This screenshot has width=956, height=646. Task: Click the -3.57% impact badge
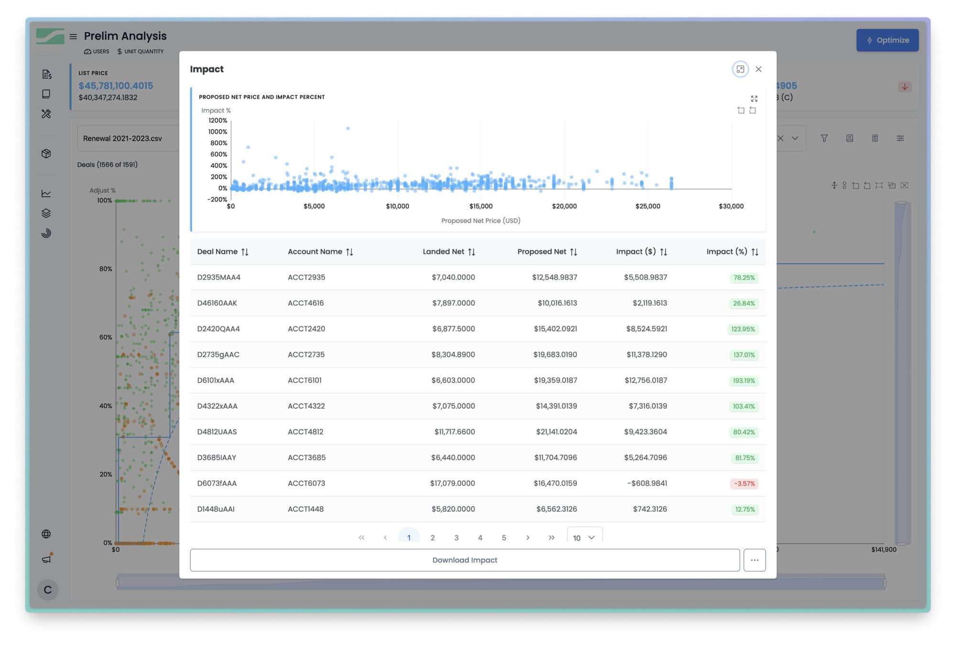tap(744, 484)
